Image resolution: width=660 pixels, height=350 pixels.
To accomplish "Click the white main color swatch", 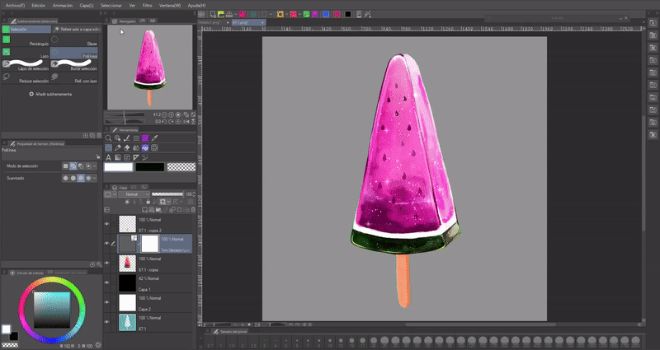I will (x=118, y=166).
